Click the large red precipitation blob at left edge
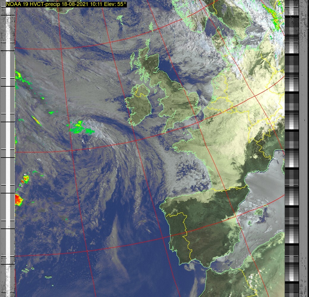Viewport: 309px width, 297px height. click(x=18, y=200)
